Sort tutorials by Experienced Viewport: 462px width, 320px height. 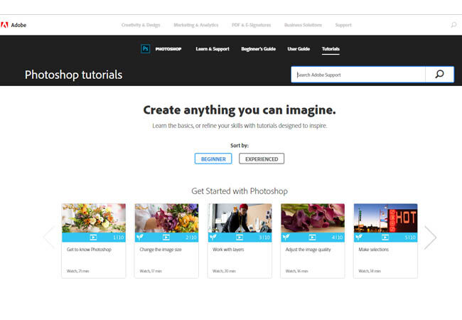coord(262,159)
